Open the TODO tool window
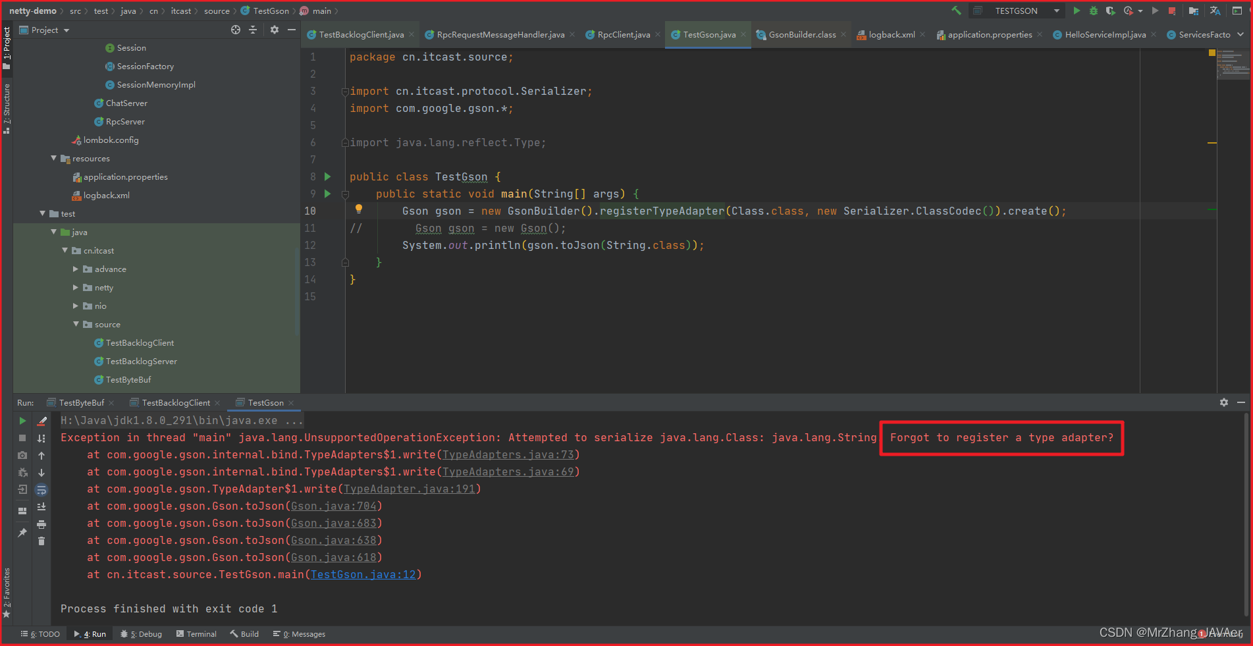 (x=40, y=634)
